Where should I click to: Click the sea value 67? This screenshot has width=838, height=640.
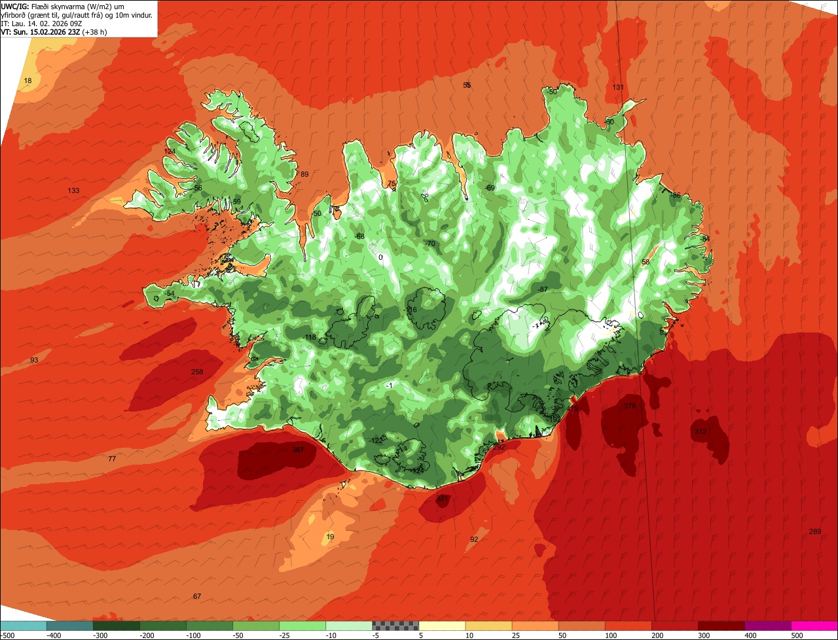pos(197,596)
